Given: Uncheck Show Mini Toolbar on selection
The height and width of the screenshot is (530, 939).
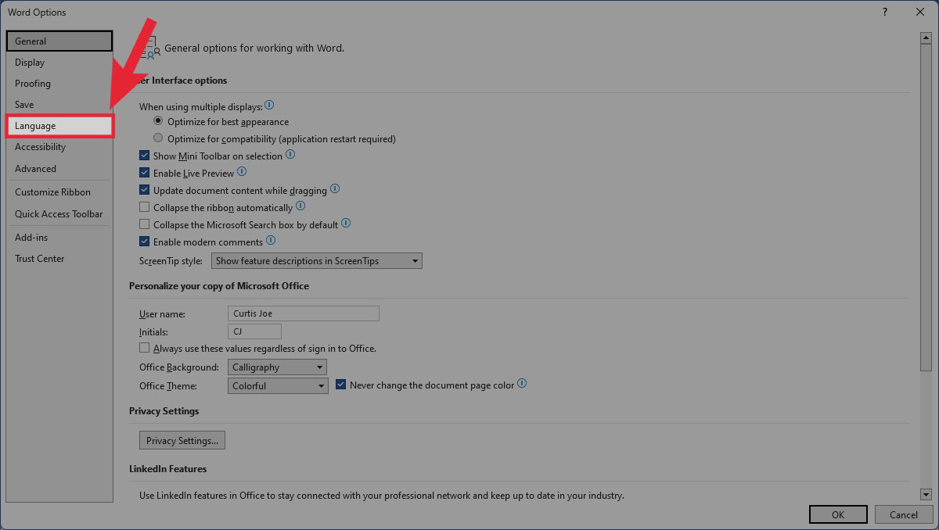Looking at the screenshot, I should [x=144, y=156].
